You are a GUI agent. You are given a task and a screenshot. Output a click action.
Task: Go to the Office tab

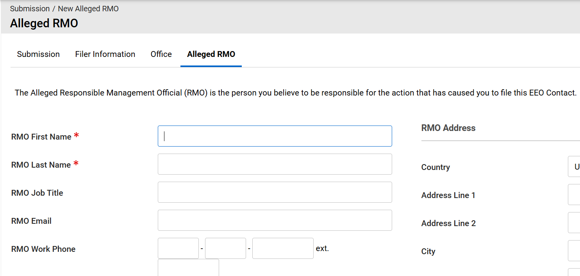coord(161,54)
